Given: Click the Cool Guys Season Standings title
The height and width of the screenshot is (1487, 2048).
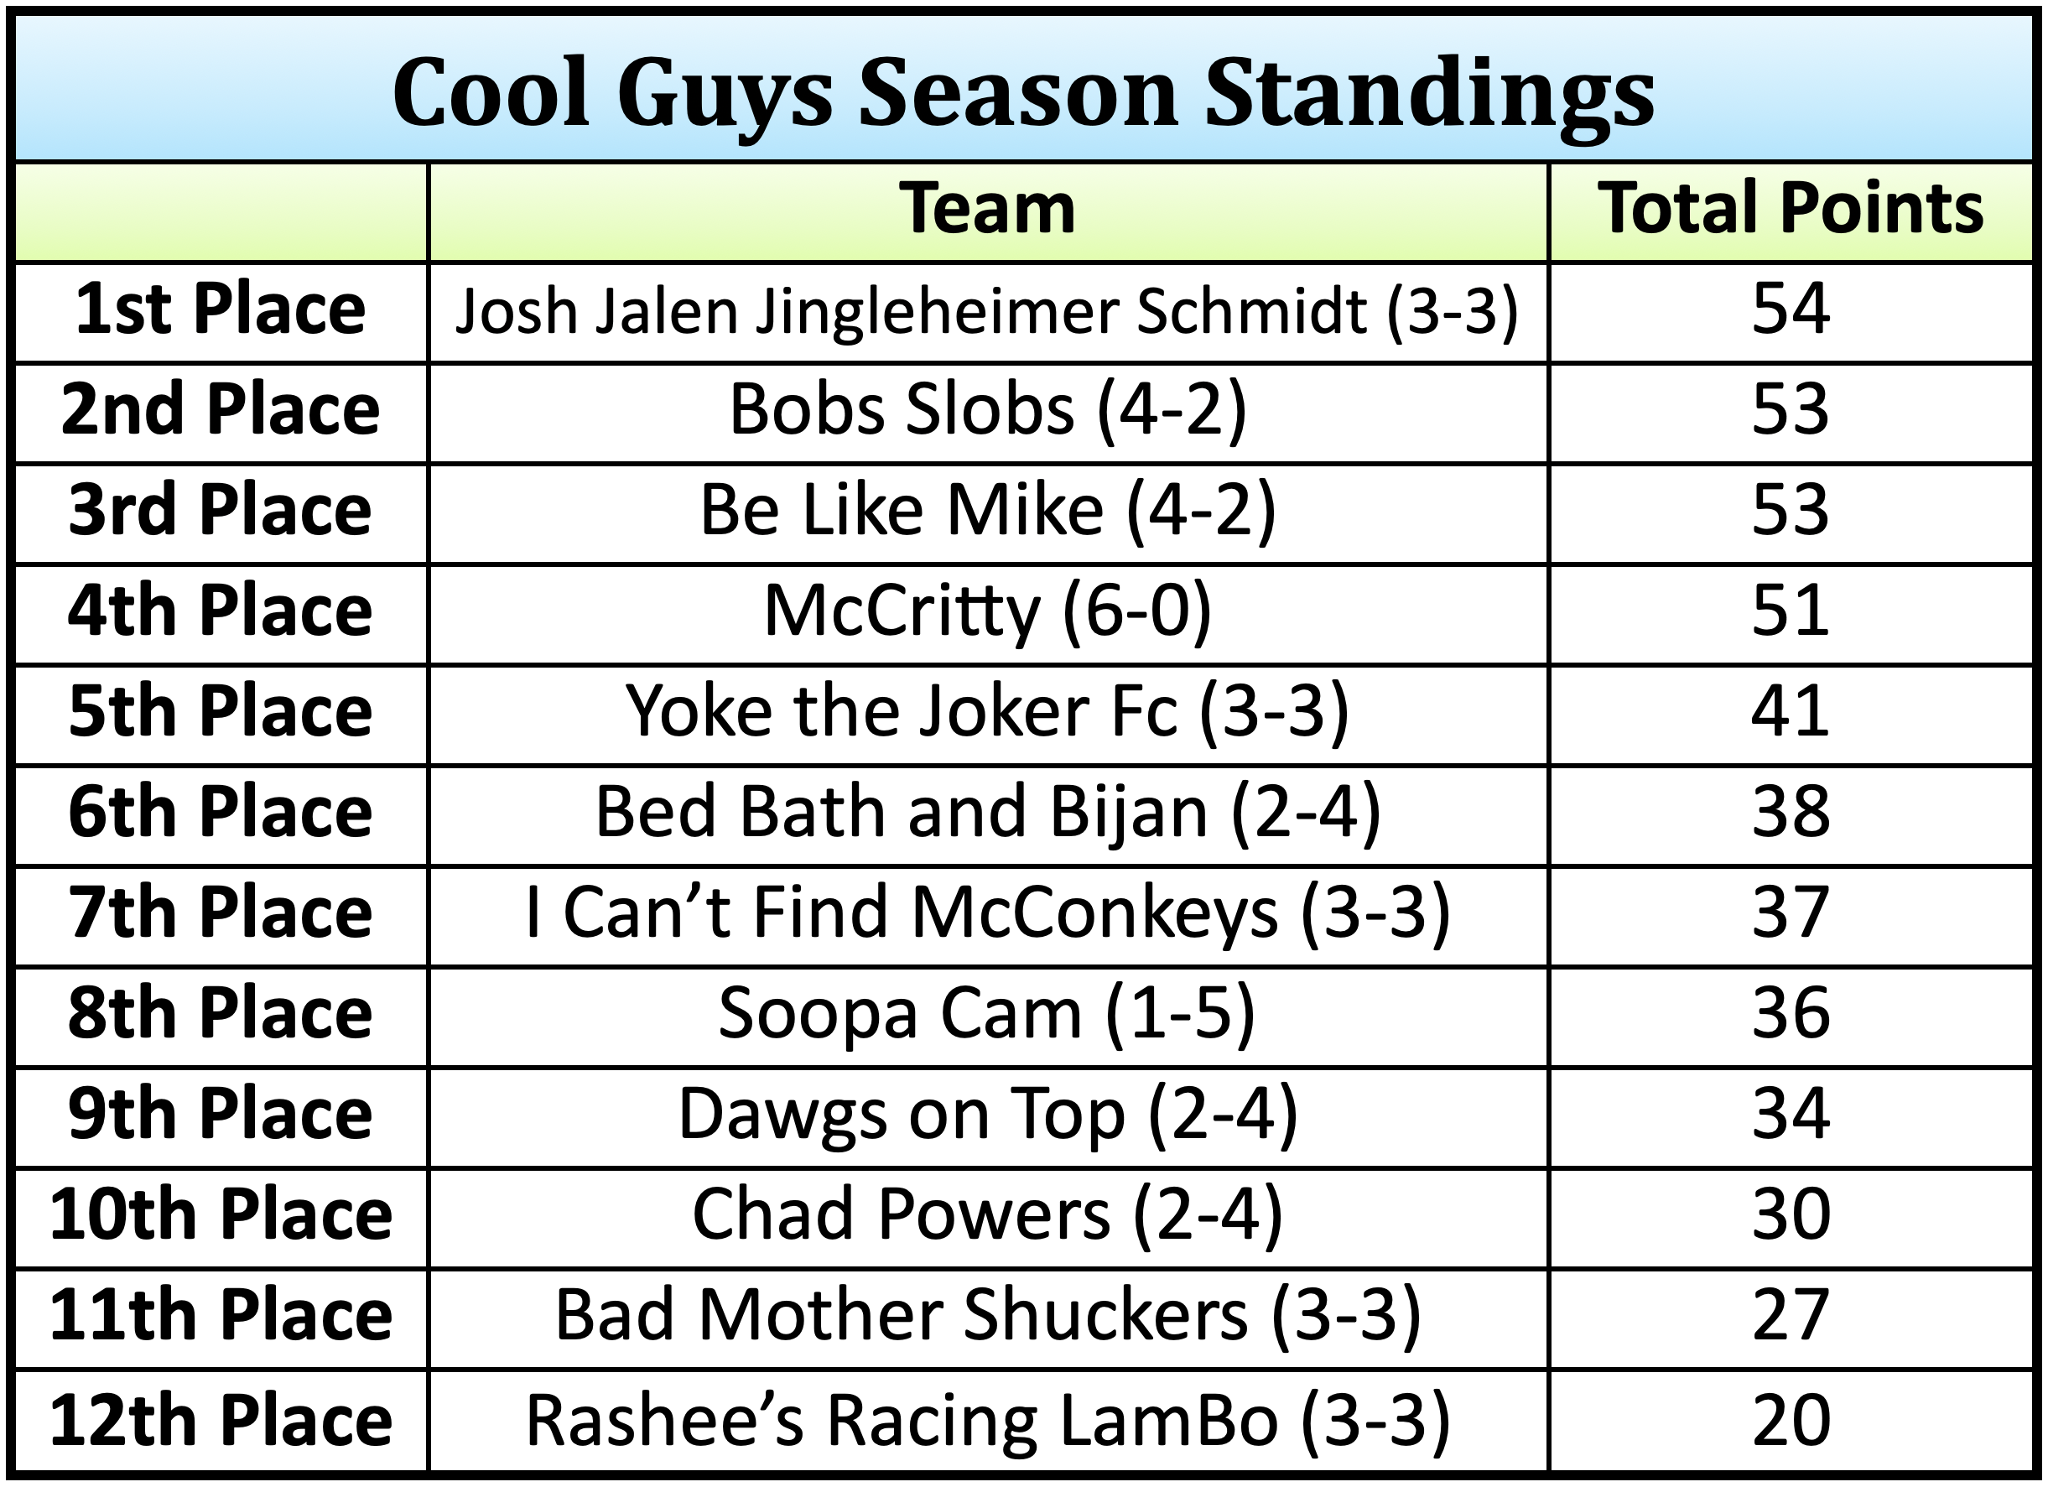Looking at the screenshot, I should pos(1023,93).
